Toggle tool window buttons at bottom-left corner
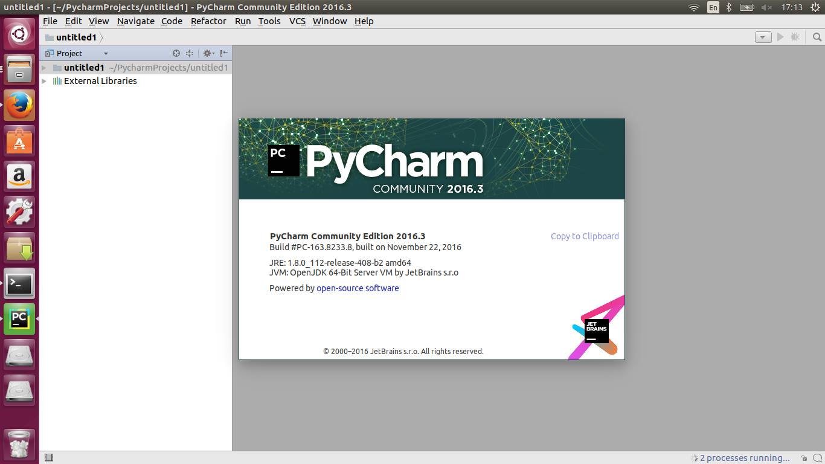 49,458
